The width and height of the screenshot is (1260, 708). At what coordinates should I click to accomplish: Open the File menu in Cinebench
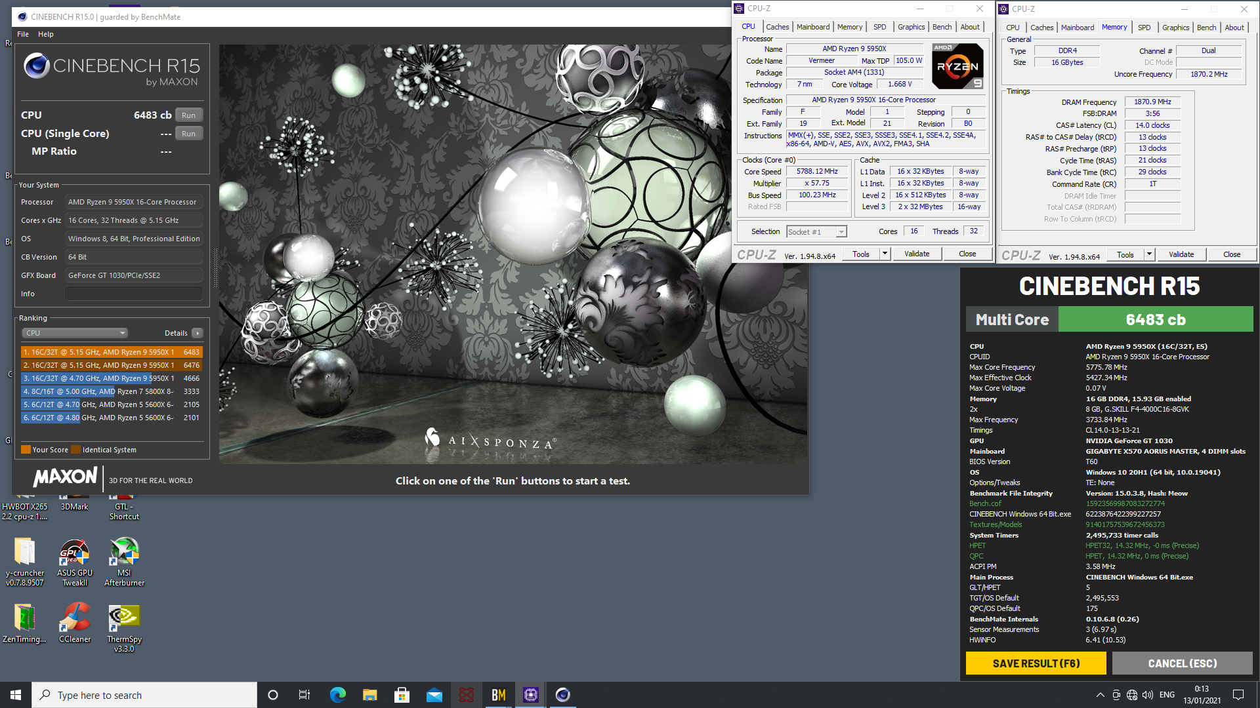(x=23, y=34)
